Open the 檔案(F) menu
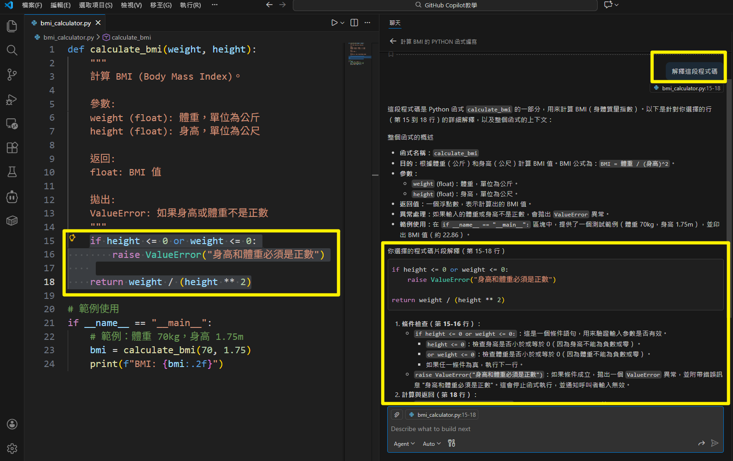The image size is (733, 461). pos(32,5)
